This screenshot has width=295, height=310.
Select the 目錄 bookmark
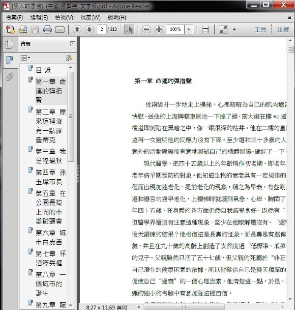click(43, 70)
